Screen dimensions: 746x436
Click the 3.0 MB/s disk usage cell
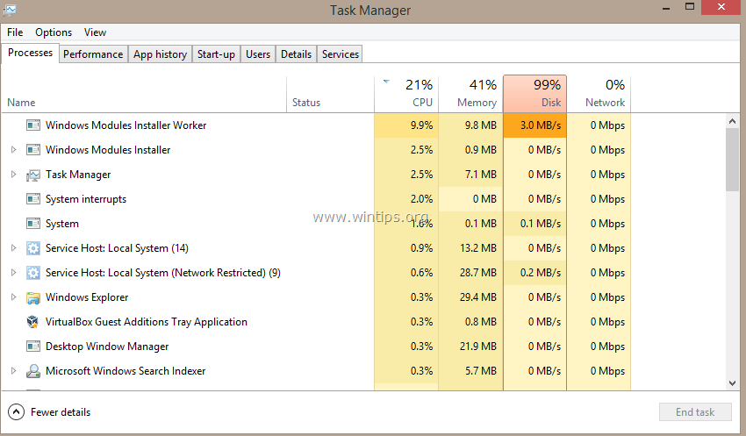[x=534, y=125]
